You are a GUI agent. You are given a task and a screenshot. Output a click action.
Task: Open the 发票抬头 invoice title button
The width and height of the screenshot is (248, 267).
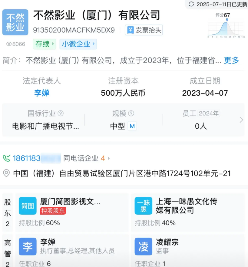pyautogui.click(x=144, y=30)
